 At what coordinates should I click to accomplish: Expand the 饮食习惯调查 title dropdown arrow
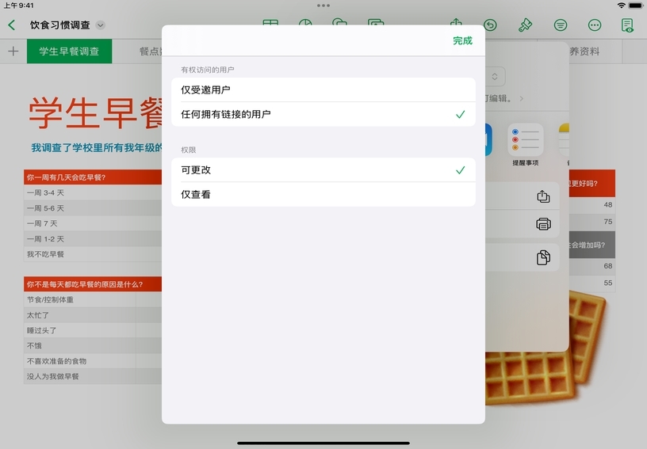(x=101, y=25)
